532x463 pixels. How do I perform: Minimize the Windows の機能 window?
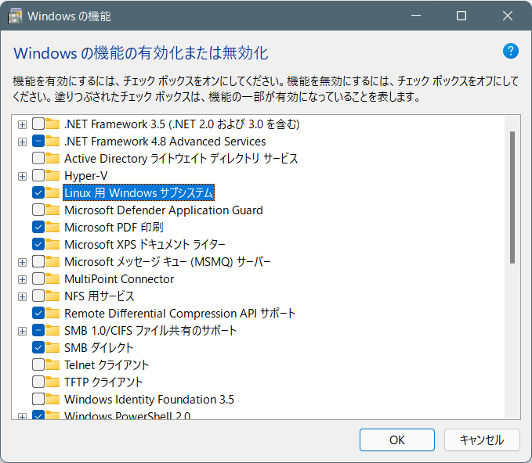[x=416, y=16]
